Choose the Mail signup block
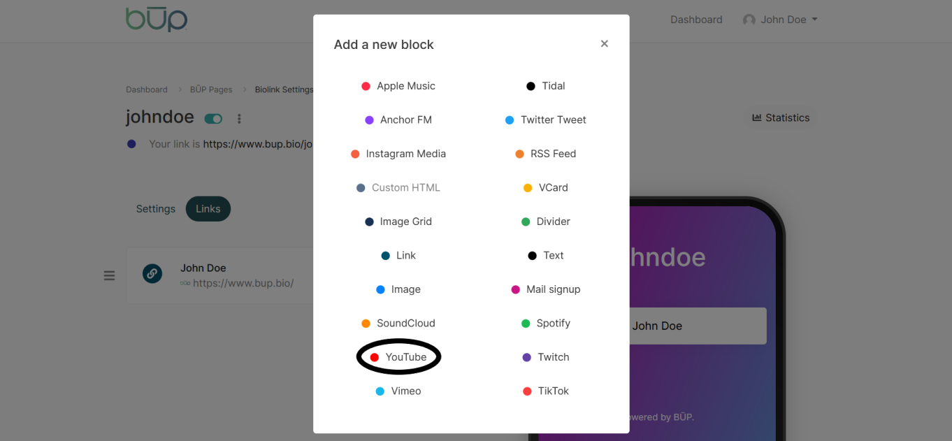952x441 pixels. coord(546,289)
